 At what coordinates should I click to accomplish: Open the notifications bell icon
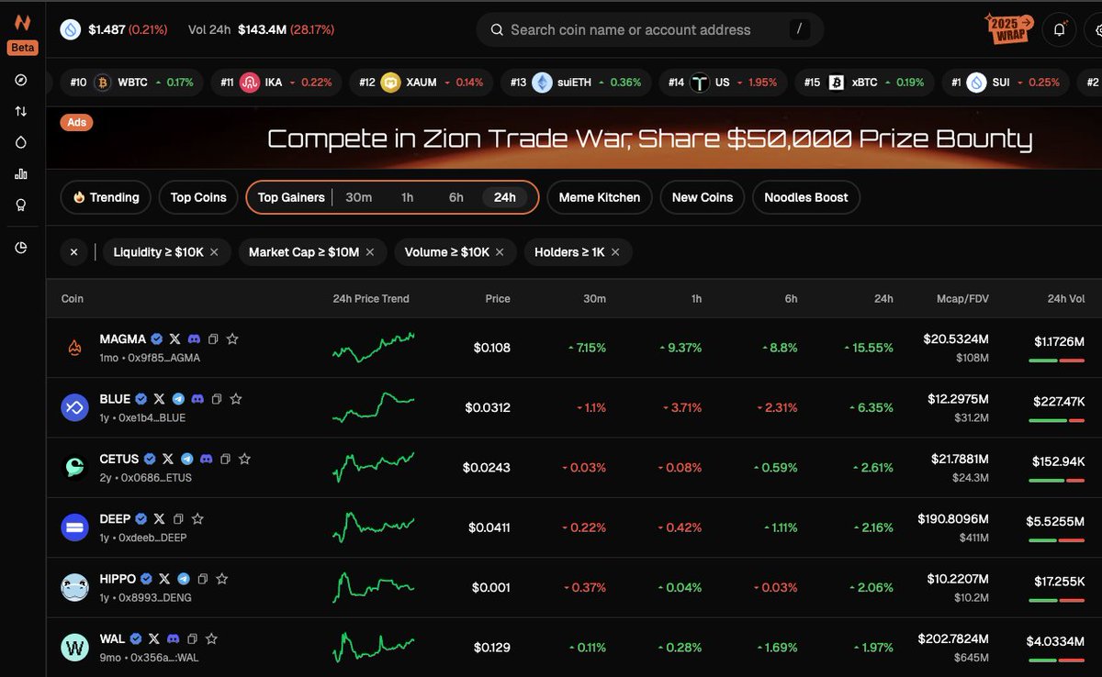click(x=1059, y=29)
